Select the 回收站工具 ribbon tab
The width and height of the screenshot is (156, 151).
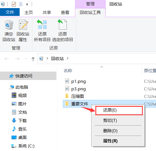[90, 13]
